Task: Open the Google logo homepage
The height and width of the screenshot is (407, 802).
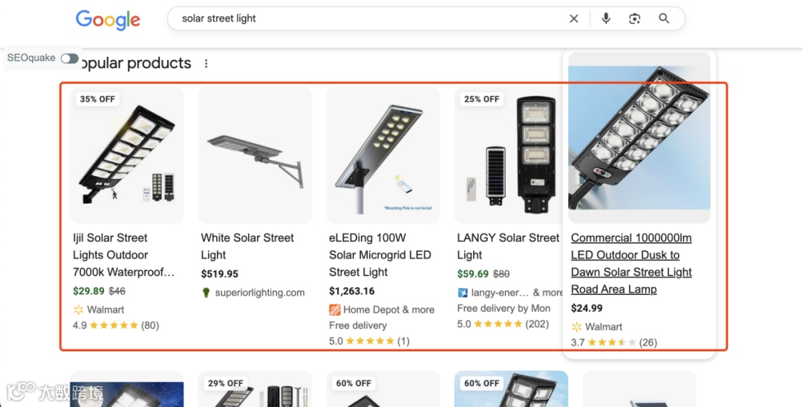Action: (x=108, y=20)
